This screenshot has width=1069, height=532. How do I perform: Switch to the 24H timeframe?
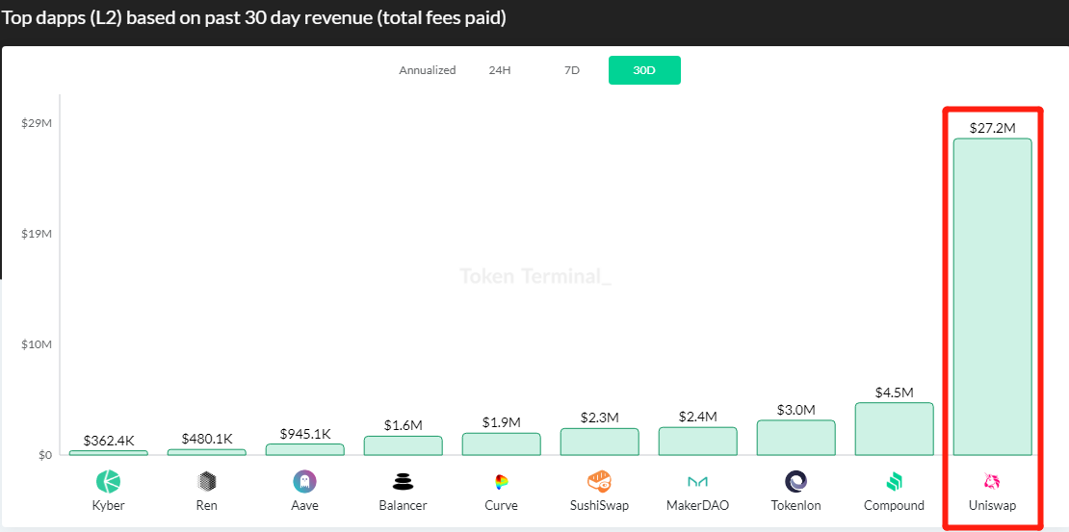(x=500, y=70)
